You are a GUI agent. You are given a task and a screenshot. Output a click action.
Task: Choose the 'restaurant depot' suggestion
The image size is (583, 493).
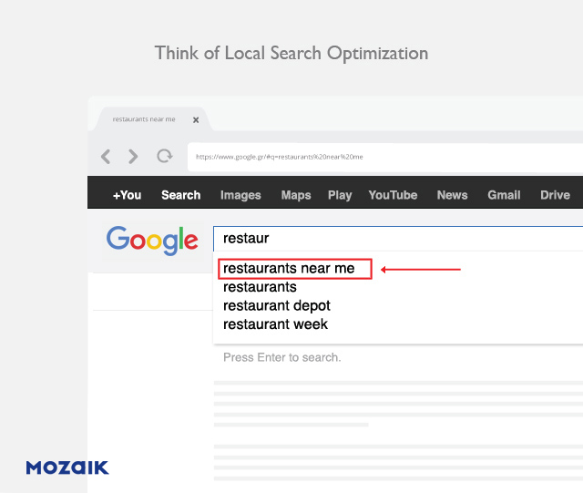point(277,306)
